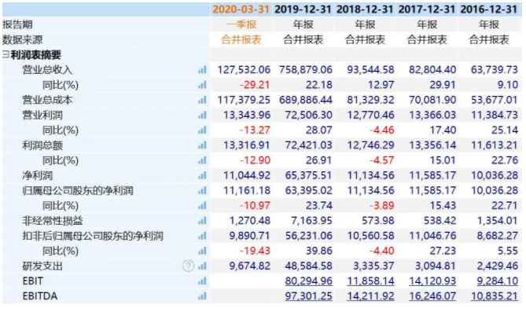This screenshot has height=312, width=526.
Task: Open chart icon for first 同比(%) under 营业总收入
Action: tap(202, 85)
